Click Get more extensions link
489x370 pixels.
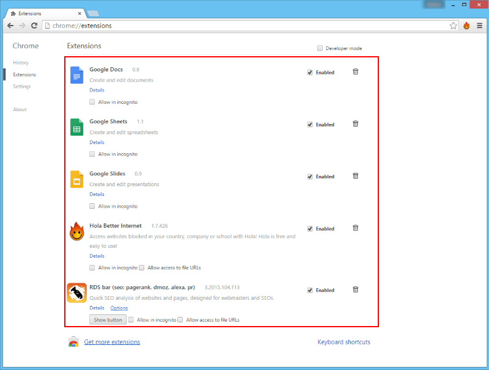[112, 342]
